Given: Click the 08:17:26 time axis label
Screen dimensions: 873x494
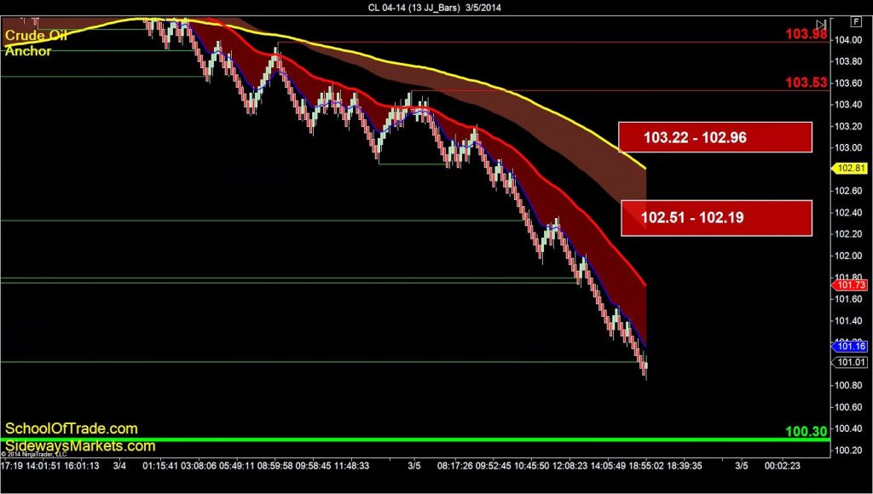Looking at the screenshot, I should click(454, 465).
